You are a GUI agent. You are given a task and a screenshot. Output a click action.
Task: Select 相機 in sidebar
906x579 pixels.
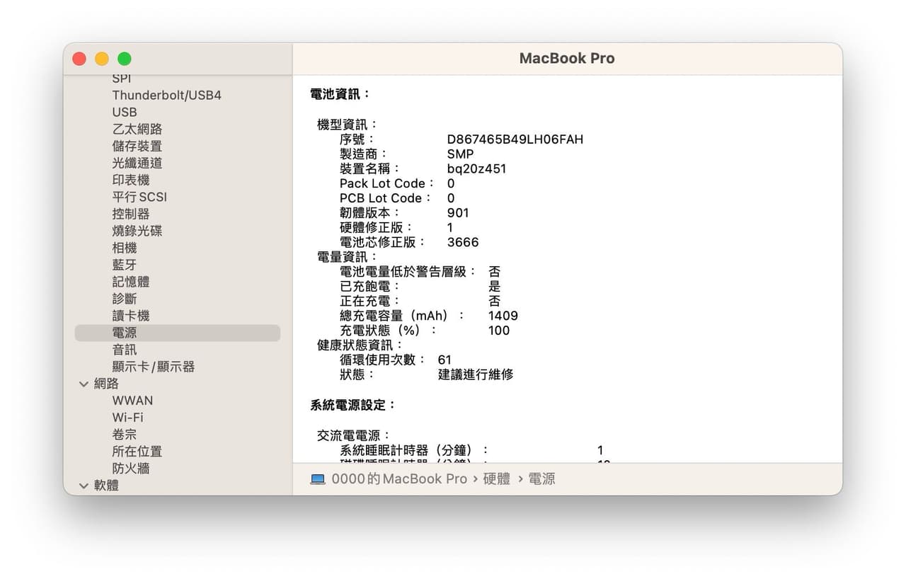(x=125, y=248)
